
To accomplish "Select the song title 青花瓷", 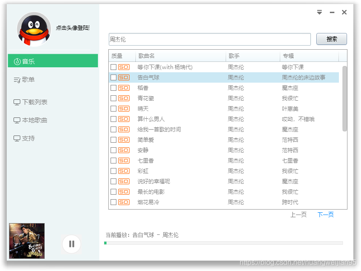I will 146,98.
